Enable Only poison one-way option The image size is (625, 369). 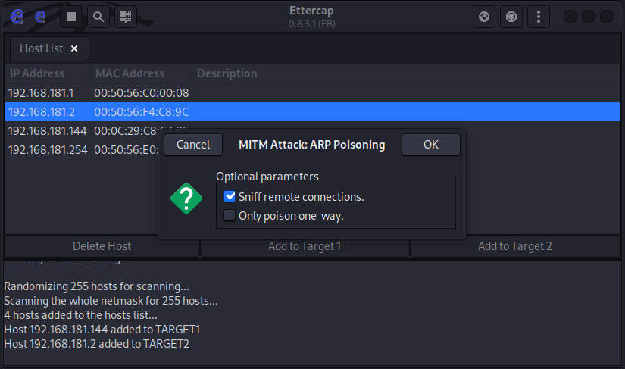[230, 216]
